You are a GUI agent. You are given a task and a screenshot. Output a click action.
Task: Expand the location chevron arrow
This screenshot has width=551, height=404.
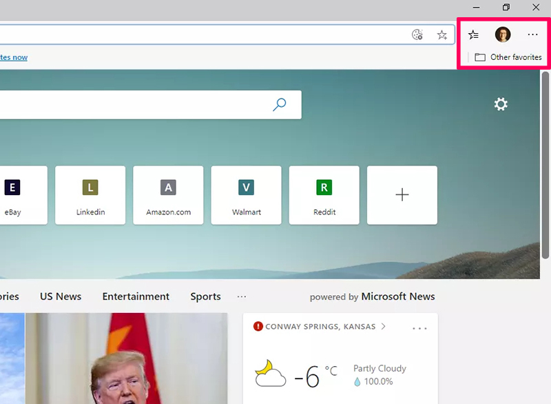[384, 326]
